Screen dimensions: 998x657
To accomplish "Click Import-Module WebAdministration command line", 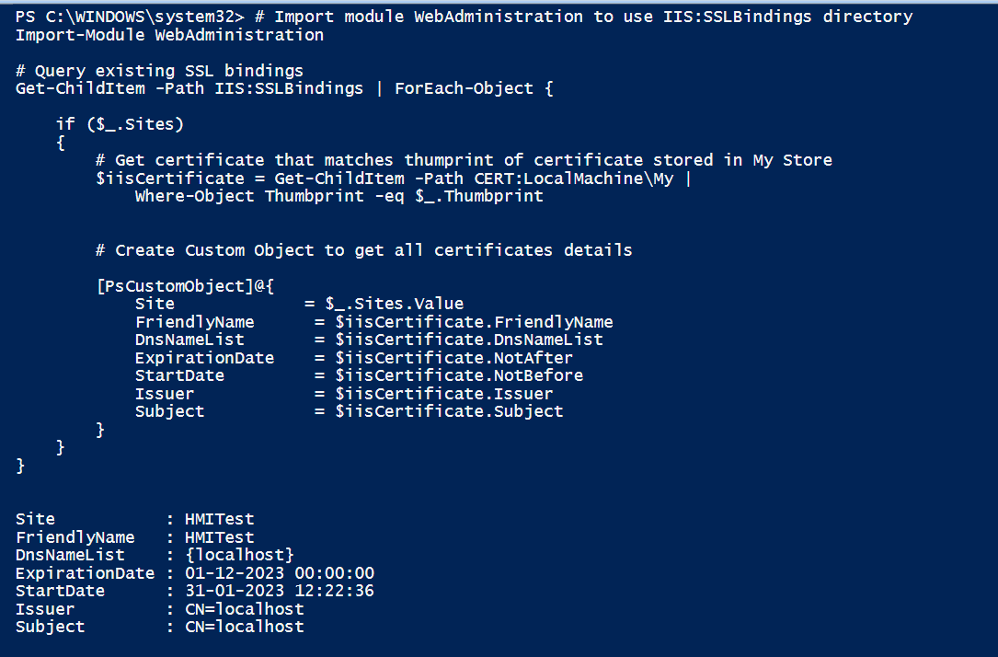I will pyautogui.click(x=169, y=35).
